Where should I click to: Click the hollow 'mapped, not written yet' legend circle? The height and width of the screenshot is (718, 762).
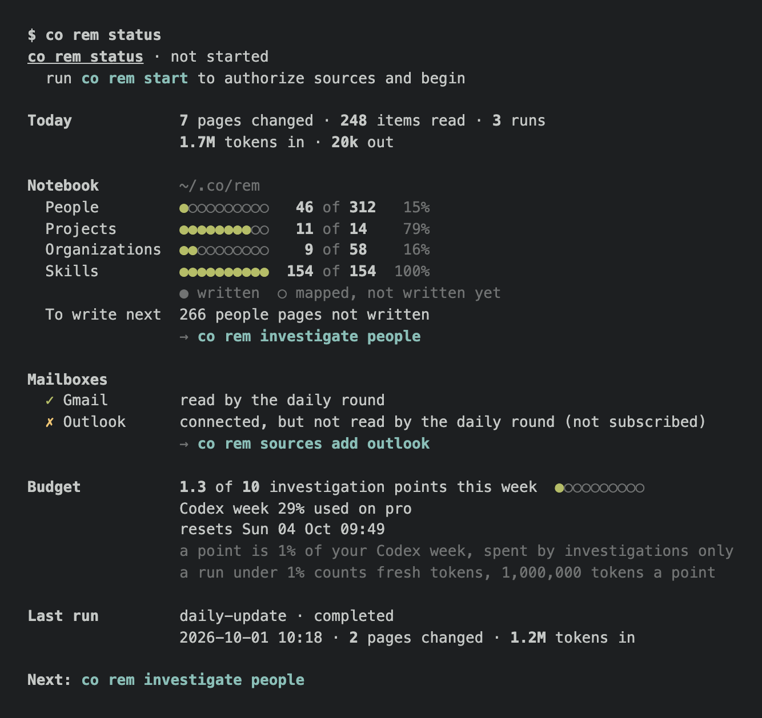(282, 294)
